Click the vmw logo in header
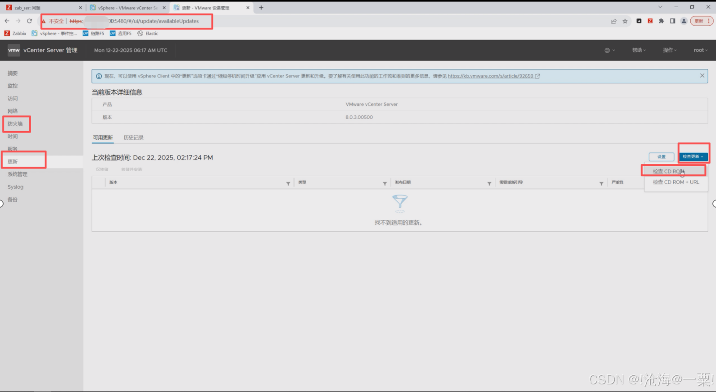The width and height of the screenshot is (716, 392). 14,50
